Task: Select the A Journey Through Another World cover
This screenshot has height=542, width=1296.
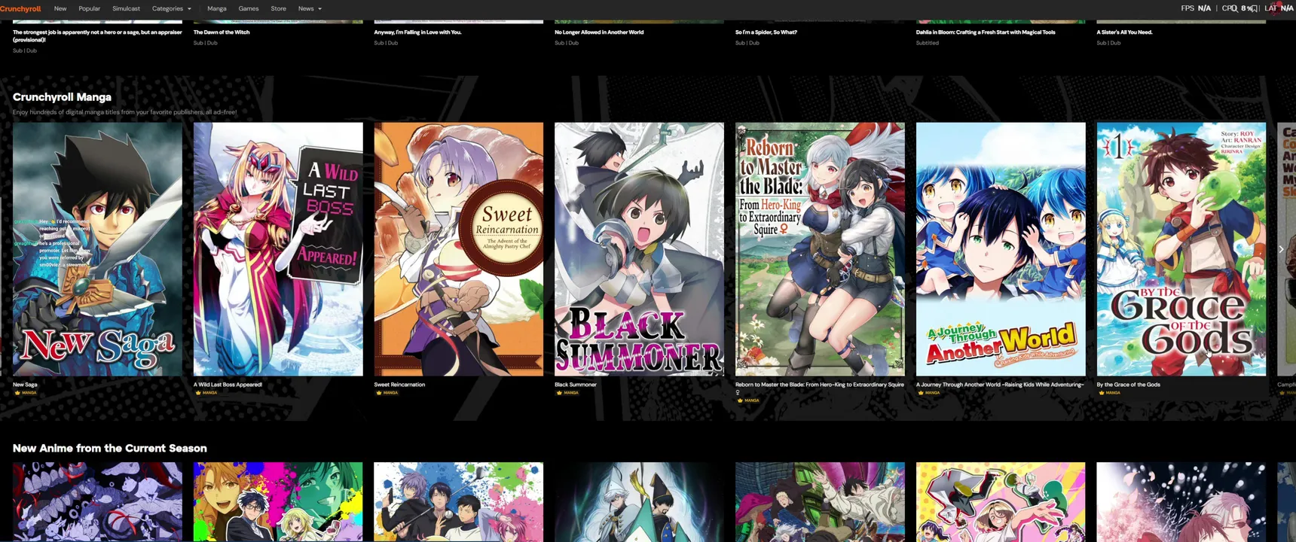Action: 1001,249
